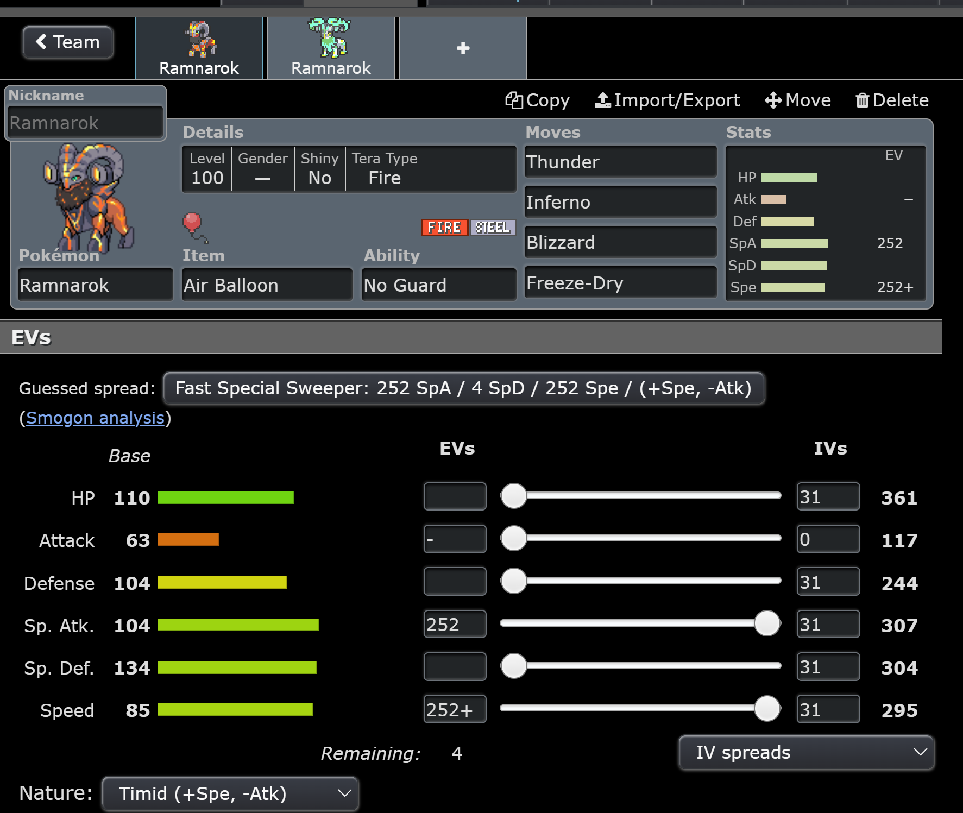Screen dimensions: 963x813
Task: Click the Speed EV box showing 252+
Action: click(x=455, y=709)
